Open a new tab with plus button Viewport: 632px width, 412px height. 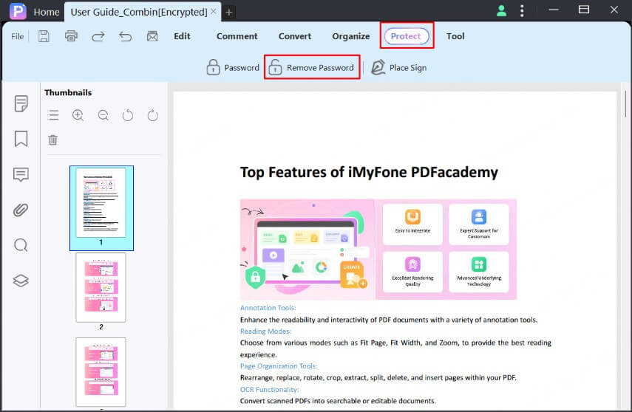[229, 13]
